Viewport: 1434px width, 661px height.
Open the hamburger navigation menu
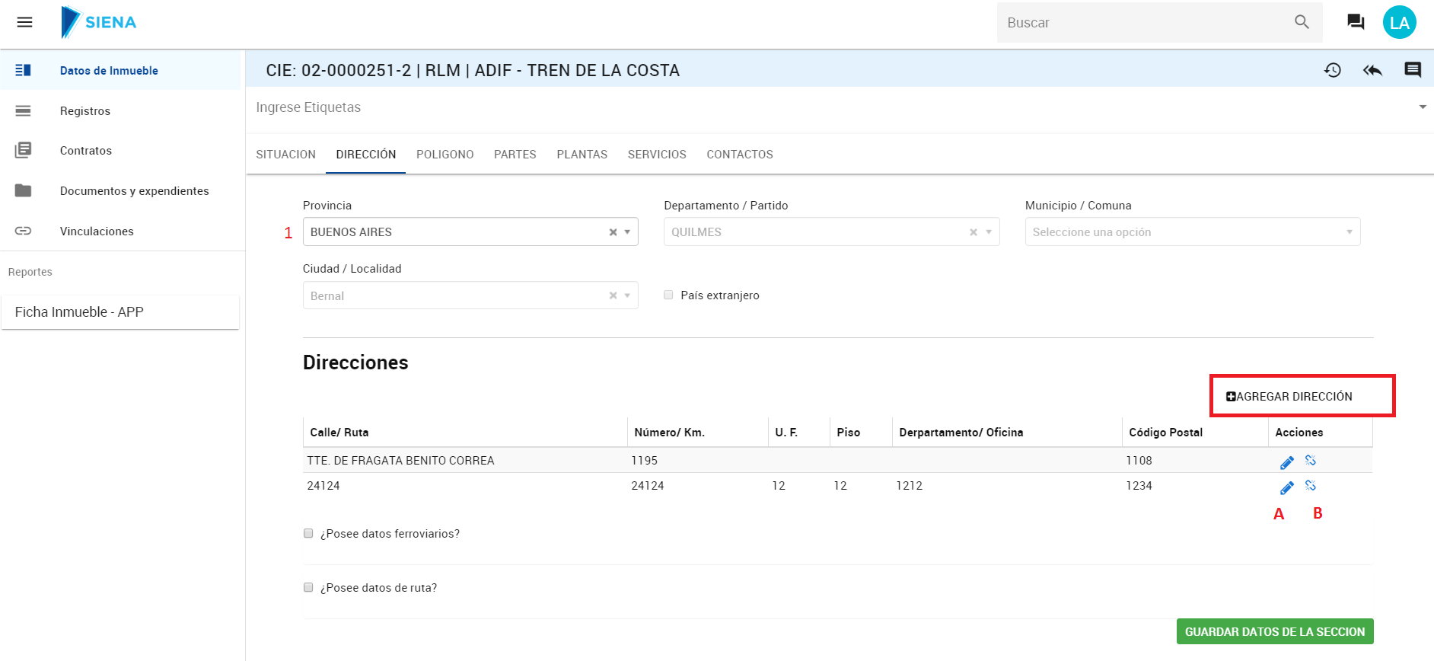coord(24,22)
